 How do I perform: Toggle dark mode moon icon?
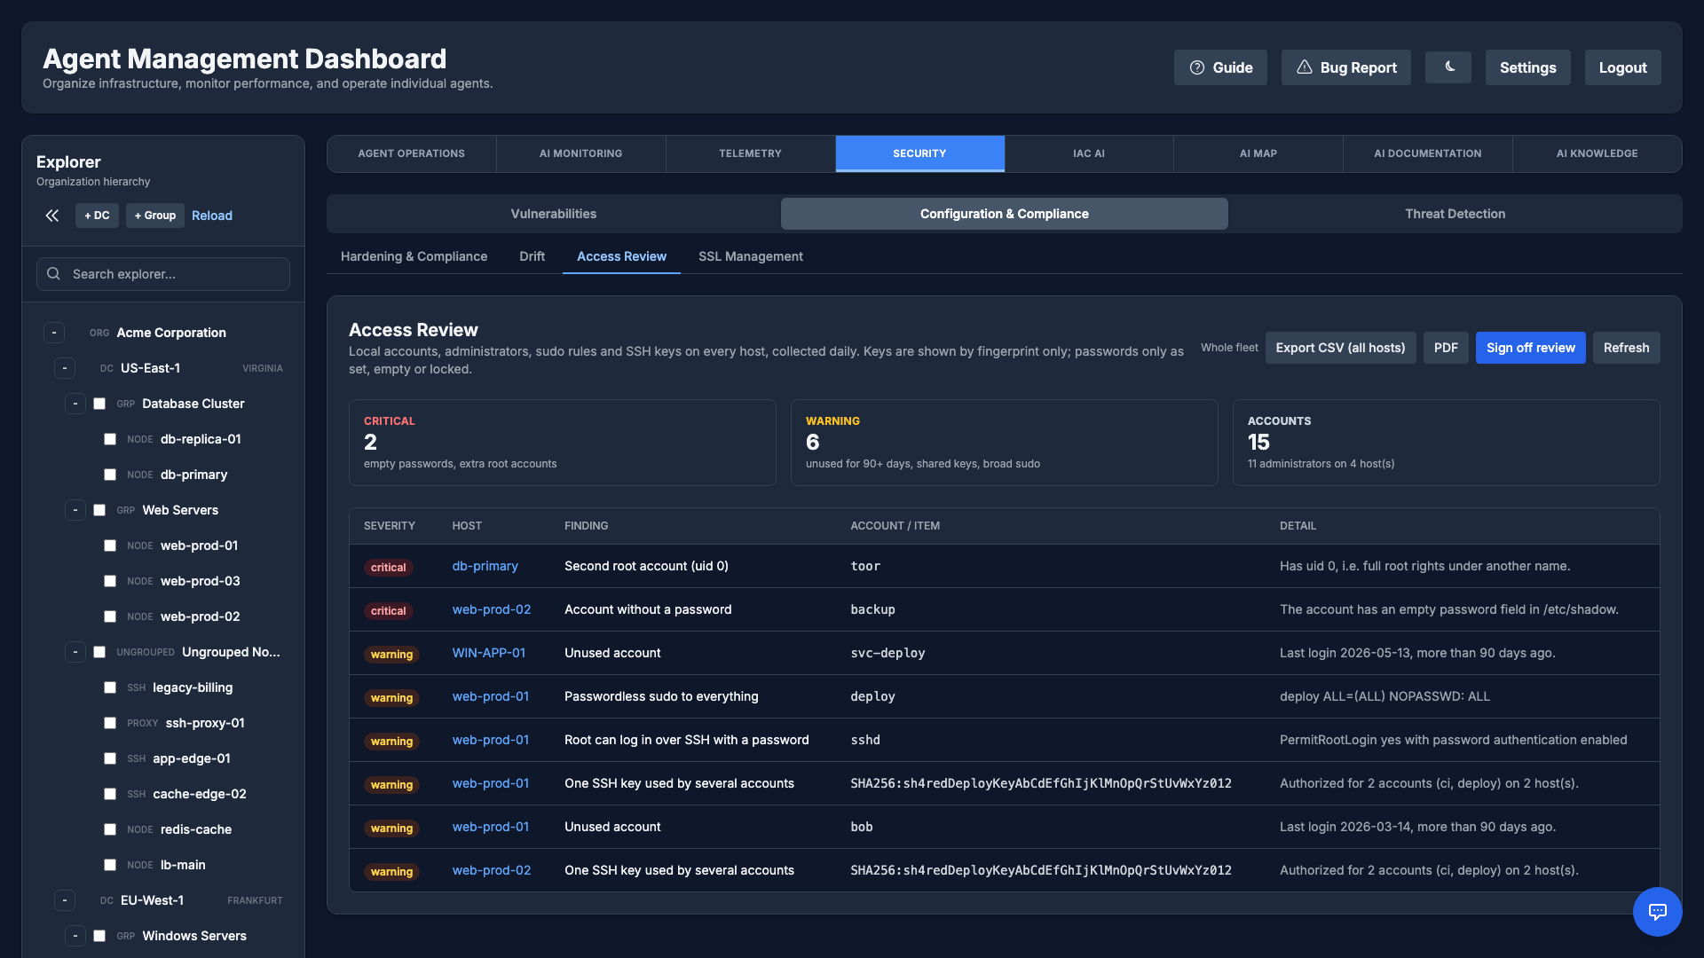coord(1448,67)
